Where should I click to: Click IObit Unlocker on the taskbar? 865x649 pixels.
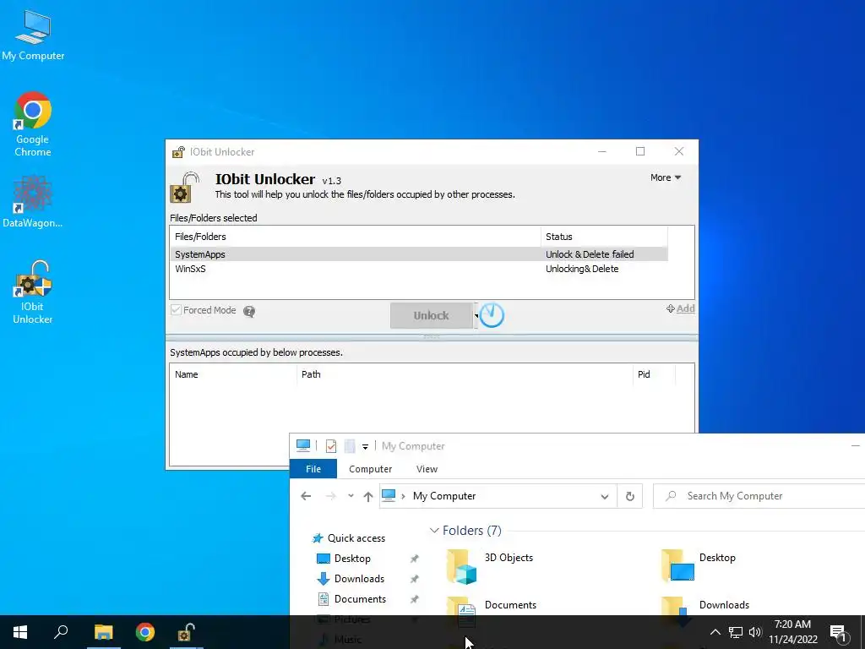[185, 632]
